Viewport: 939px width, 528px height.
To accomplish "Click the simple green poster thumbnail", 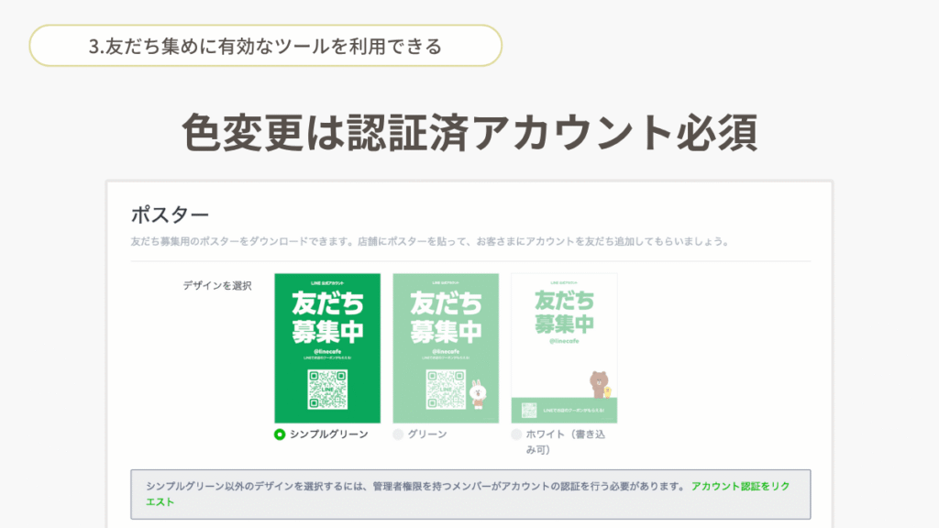I will [x=327, y=347].
